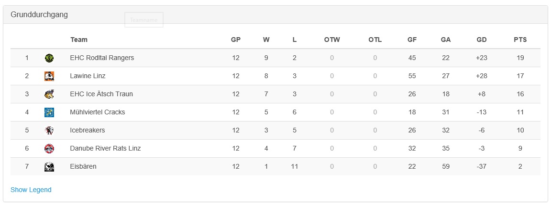Image resolution: width=551 pixels, height=203 pixels.
Task: Click the Eisbären team logo
Action: [49, 167]
